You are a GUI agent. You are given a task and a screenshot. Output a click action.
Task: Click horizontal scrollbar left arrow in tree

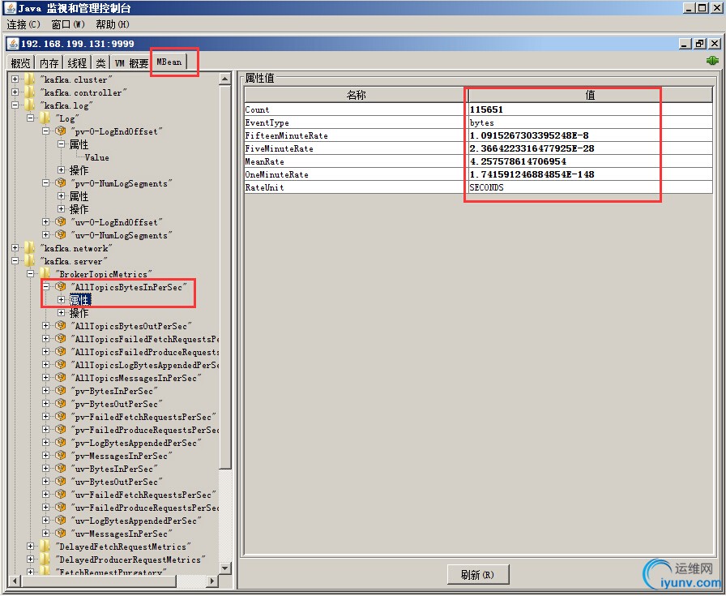click(x=15, y=581)
